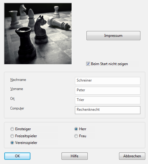Image resolution: width=148 pixels, height=164 pixels.
Task: Open the Hilfe help button
Action: (75, 156)
